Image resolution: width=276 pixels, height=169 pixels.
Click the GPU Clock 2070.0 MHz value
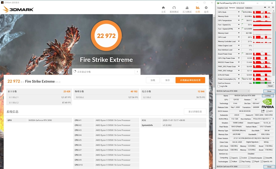[247, 12]
